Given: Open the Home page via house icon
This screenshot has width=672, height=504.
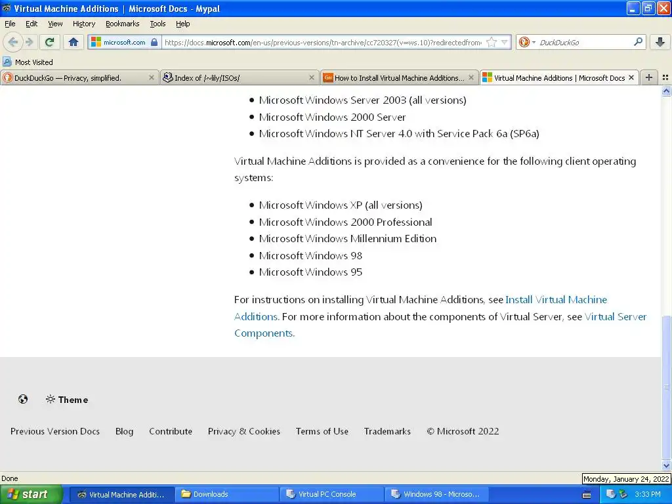Looking at the screenshot, I should point(73,42).
